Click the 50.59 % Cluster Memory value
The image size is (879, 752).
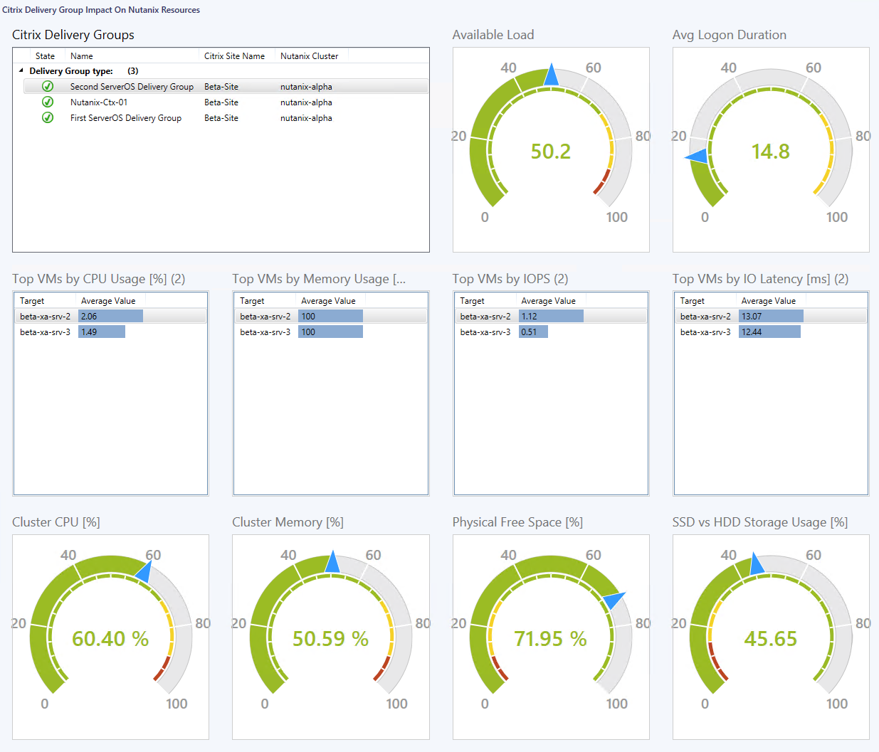(330, 639)
